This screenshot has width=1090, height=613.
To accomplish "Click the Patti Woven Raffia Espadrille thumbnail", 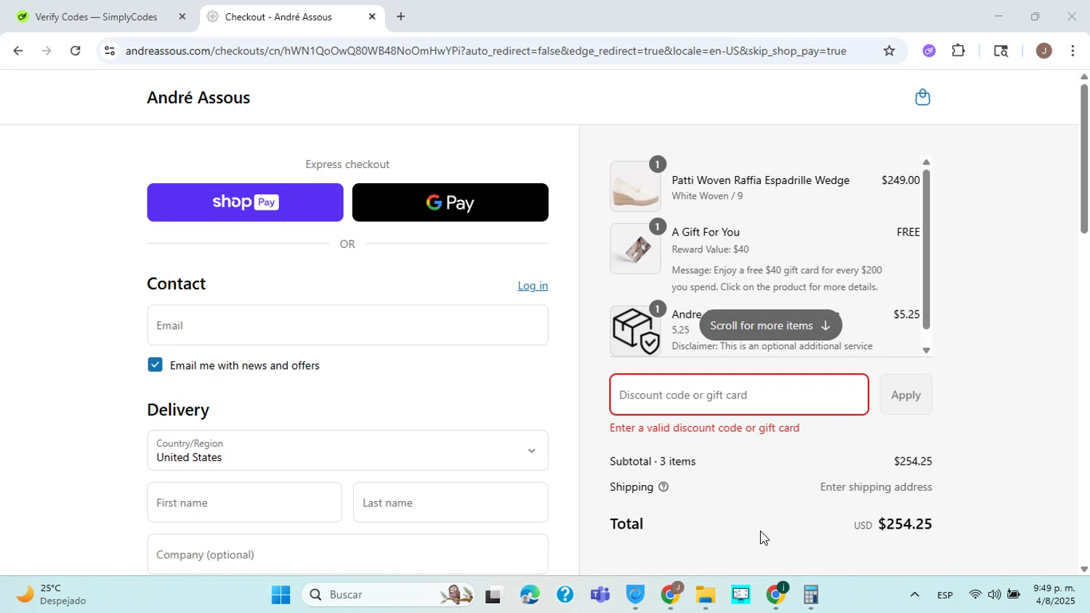I will coord(635,186).
